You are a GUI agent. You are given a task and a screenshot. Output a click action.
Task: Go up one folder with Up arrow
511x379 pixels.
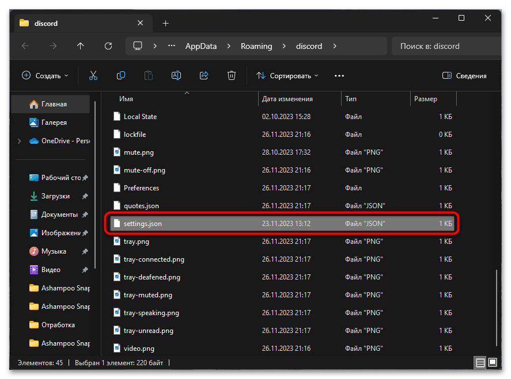tap(81, 46)
